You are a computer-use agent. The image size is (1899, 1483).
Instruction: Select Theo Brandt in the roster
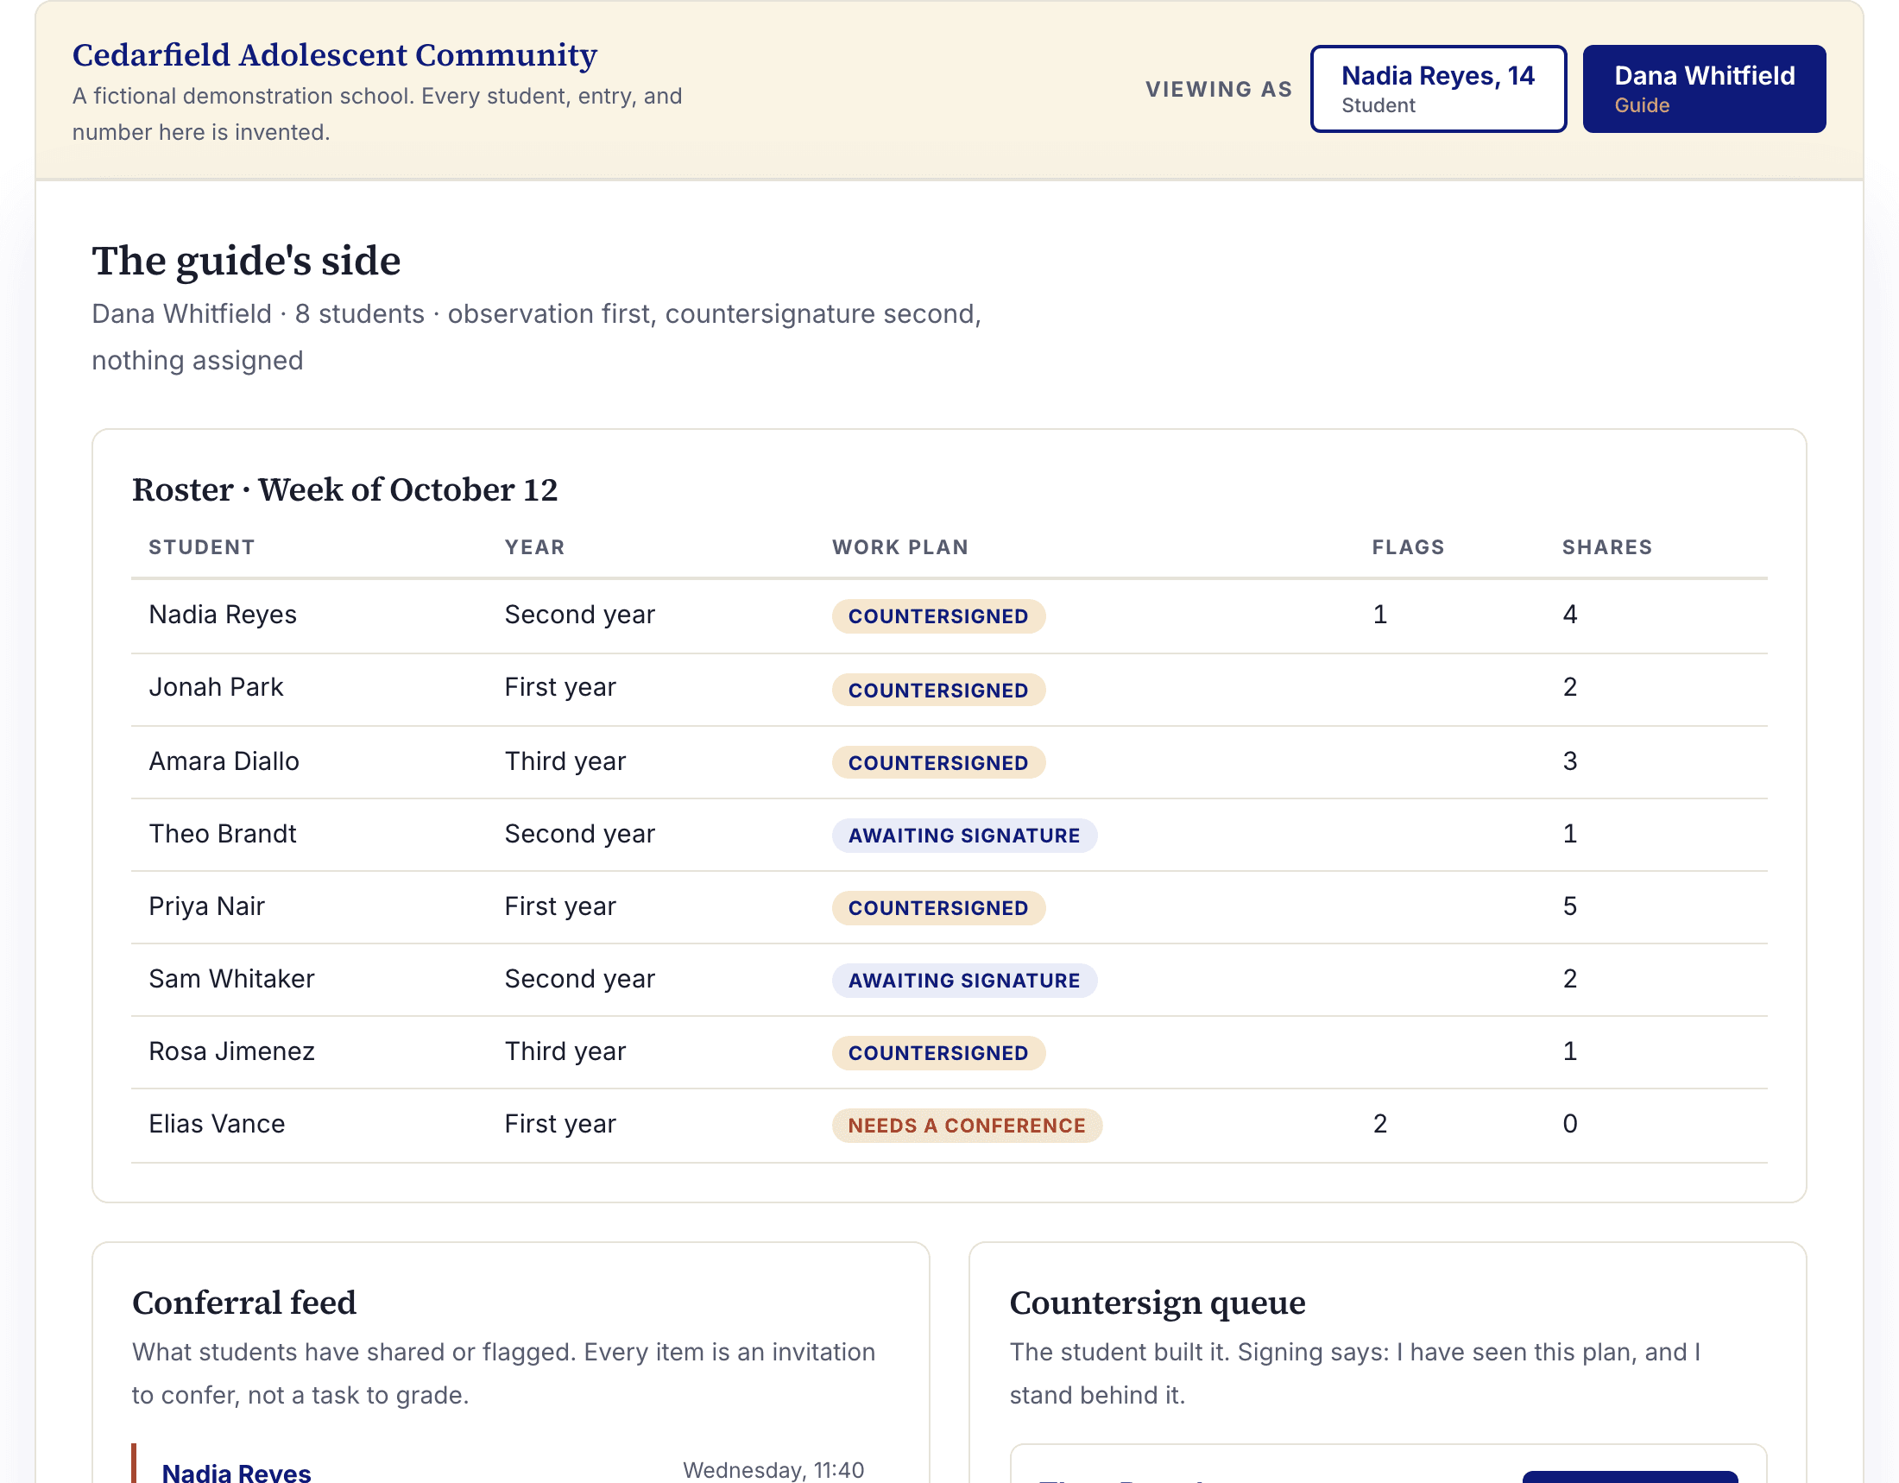pyautogui.click(x=223, y=834)
